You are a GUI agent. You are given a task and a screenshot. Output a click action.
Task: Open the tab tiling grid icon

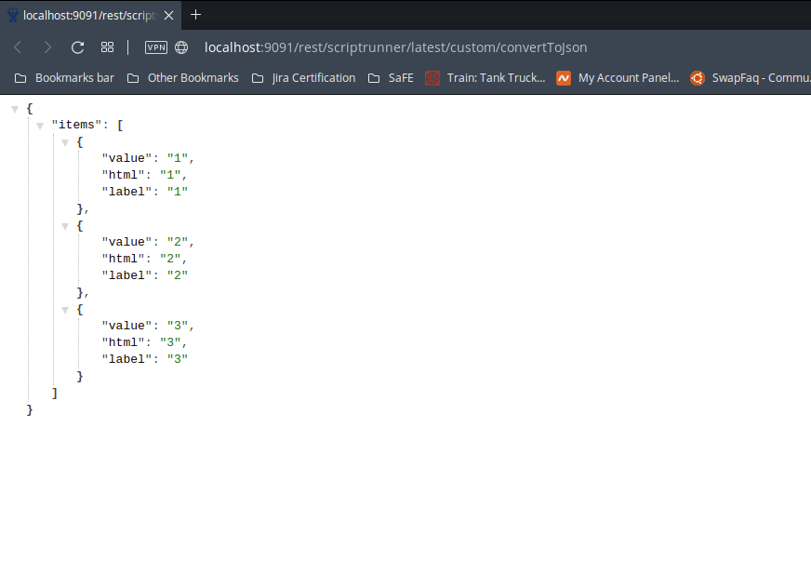tap(107, 47)
